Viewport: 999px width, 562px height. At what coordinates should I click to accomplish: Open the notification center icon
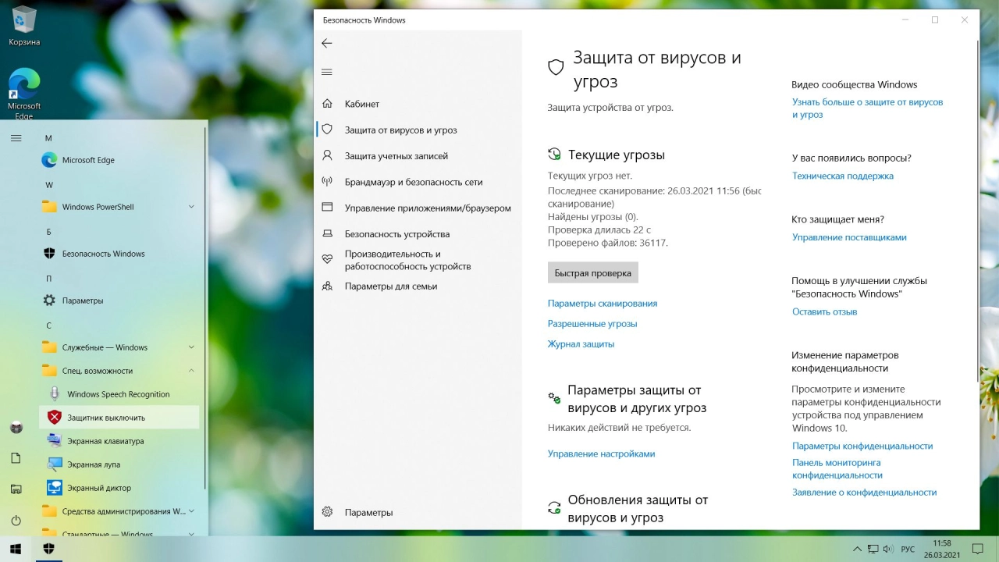tap(977, 549)
